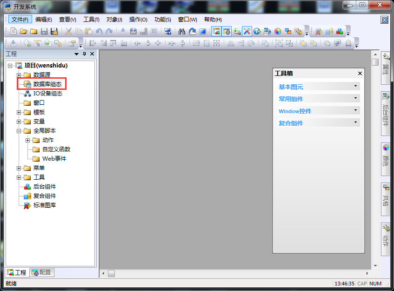Open the 功能(S) menu
Image resolution: width=394 pixels, height=291 pixels.
point(162,20)
